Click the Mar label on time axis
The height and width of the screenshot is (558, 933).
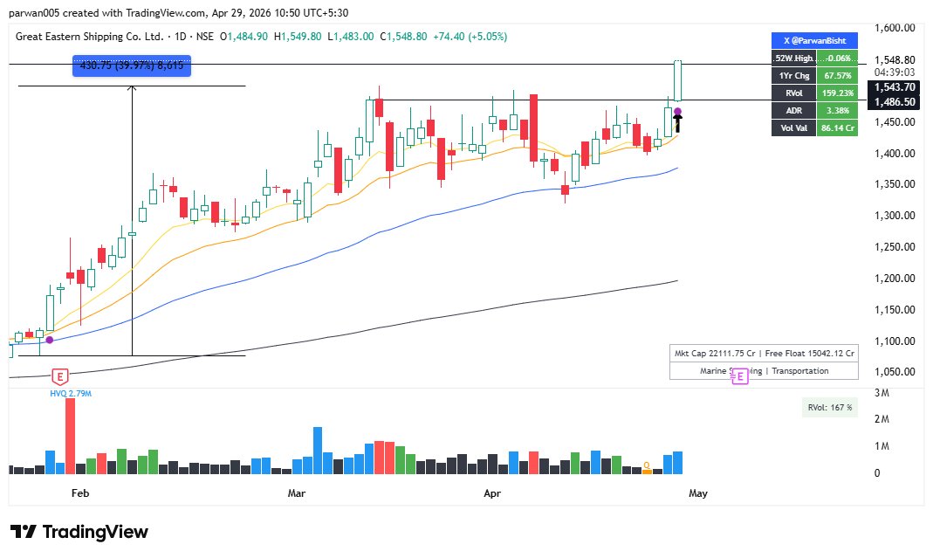[x=297, y=493]
